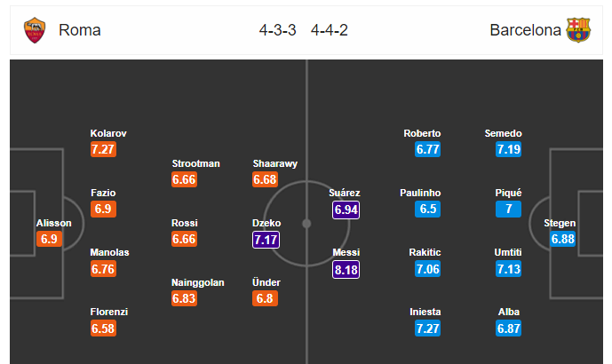
Task: Click the Nainggolan player name
Action: point(198,282)
